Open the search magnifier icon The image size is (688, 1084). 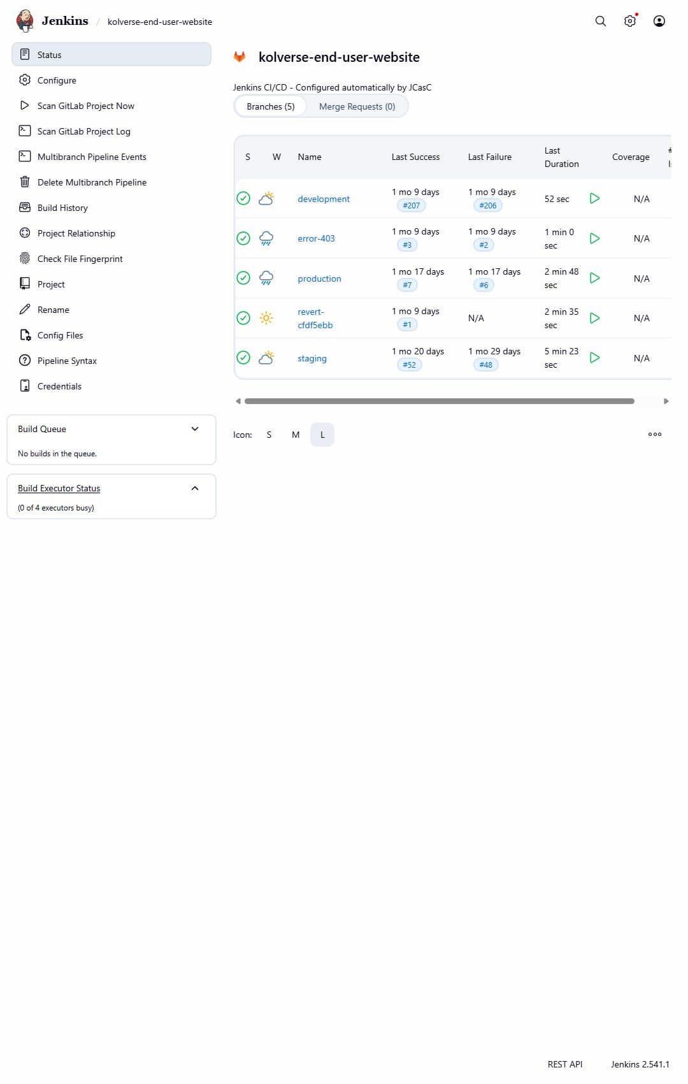pos(601,21)
